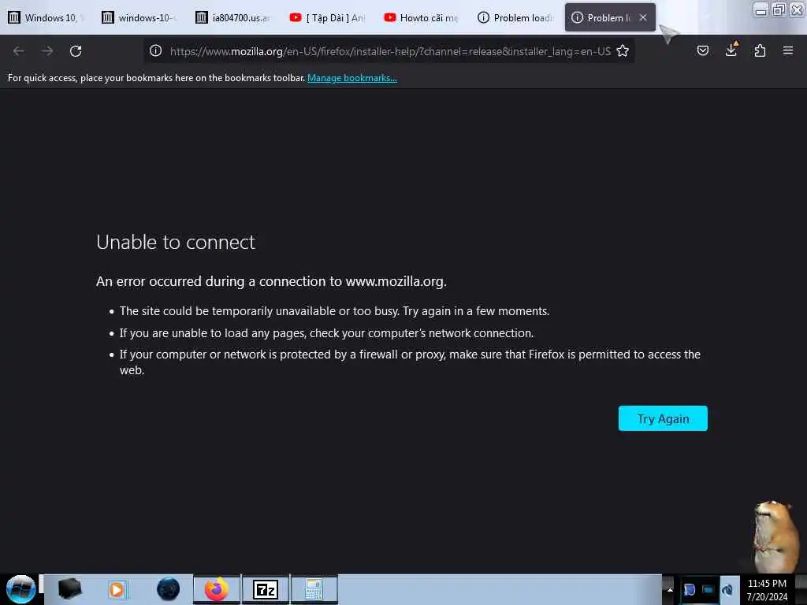
Task: Open the dark globe taskbar icon
Action: click(x=168, y=589)
